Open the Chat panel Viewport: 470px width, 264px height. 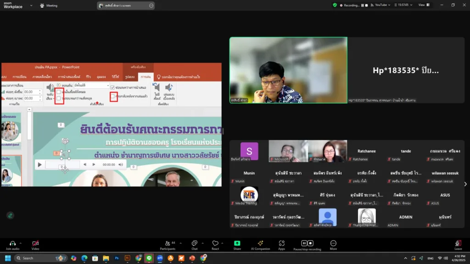point(194,243)
